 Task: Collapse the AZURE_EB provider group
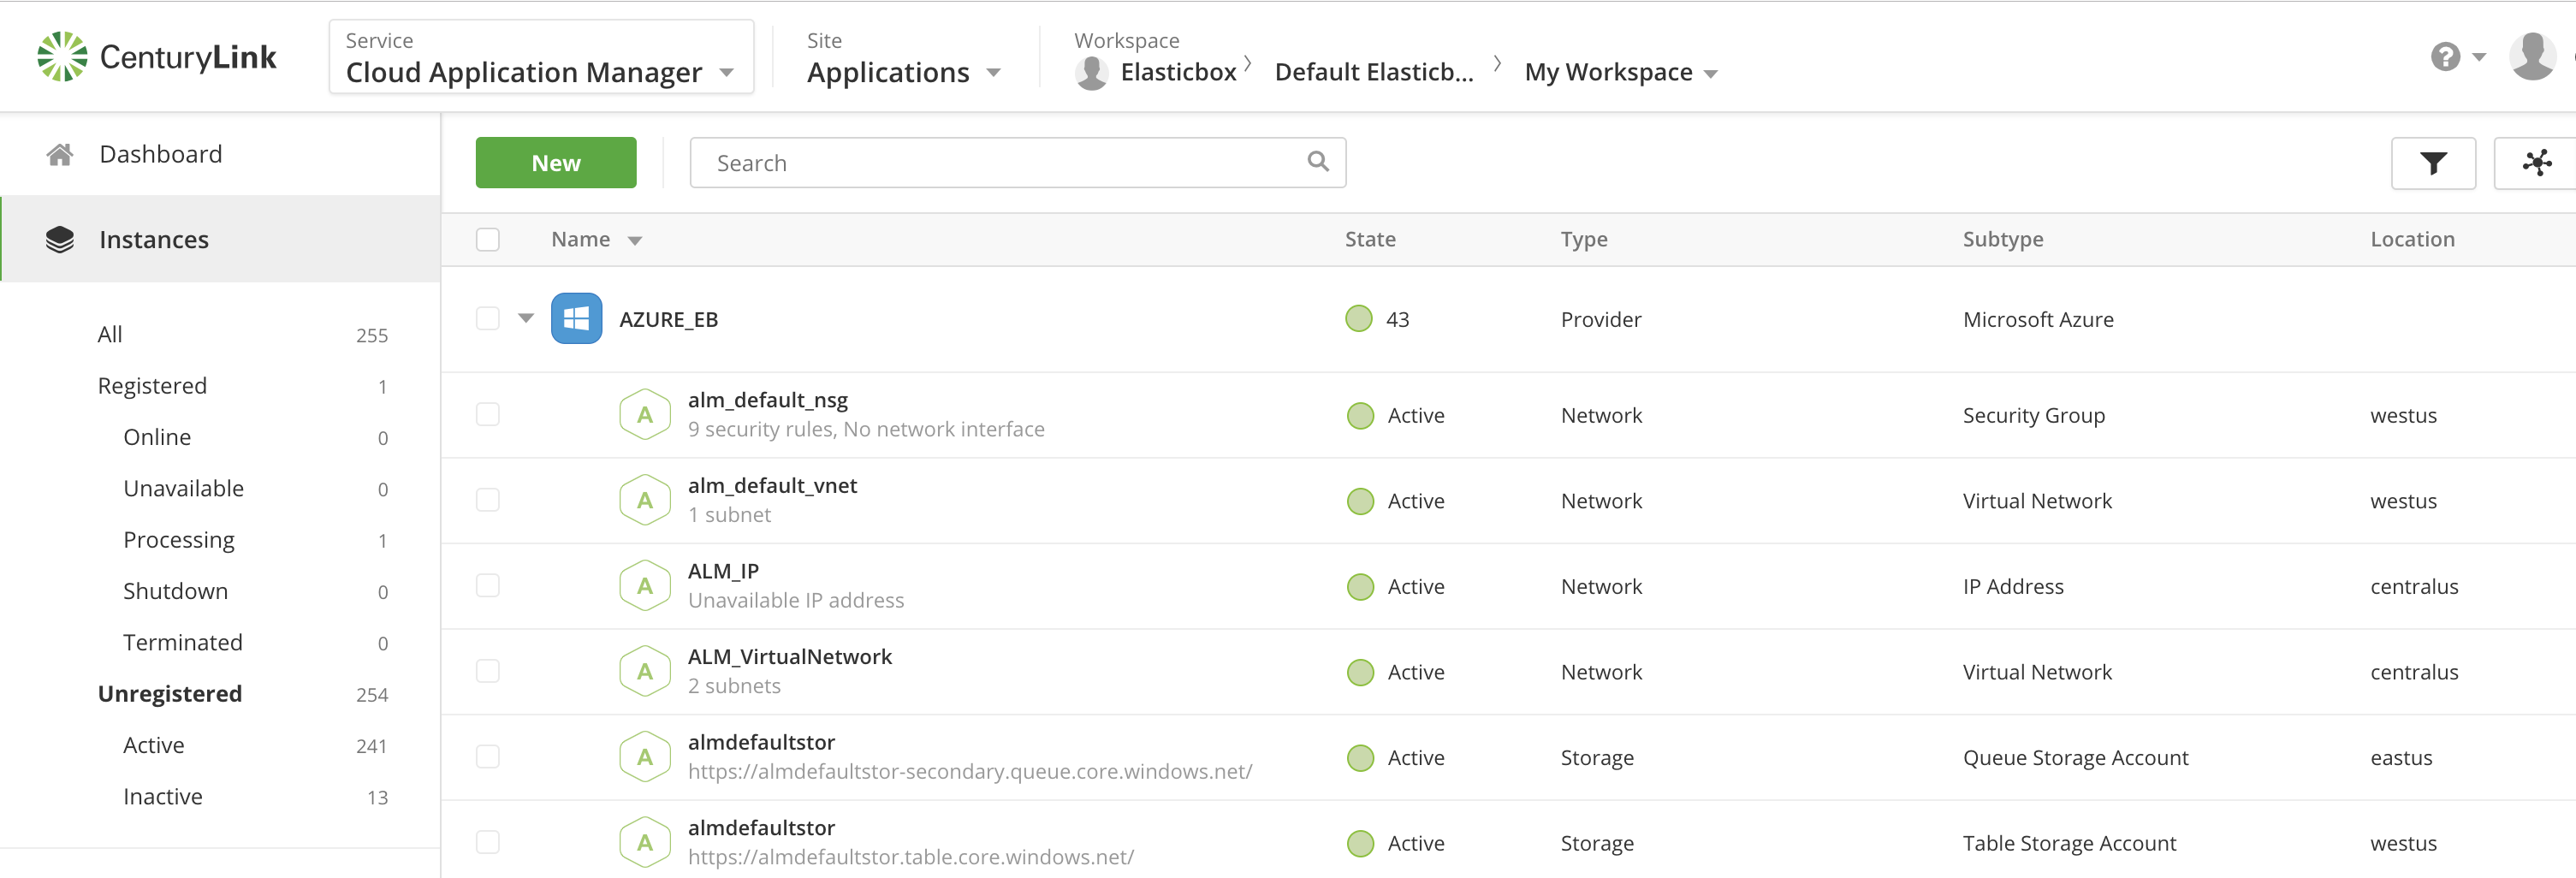(x=526, y=319)
